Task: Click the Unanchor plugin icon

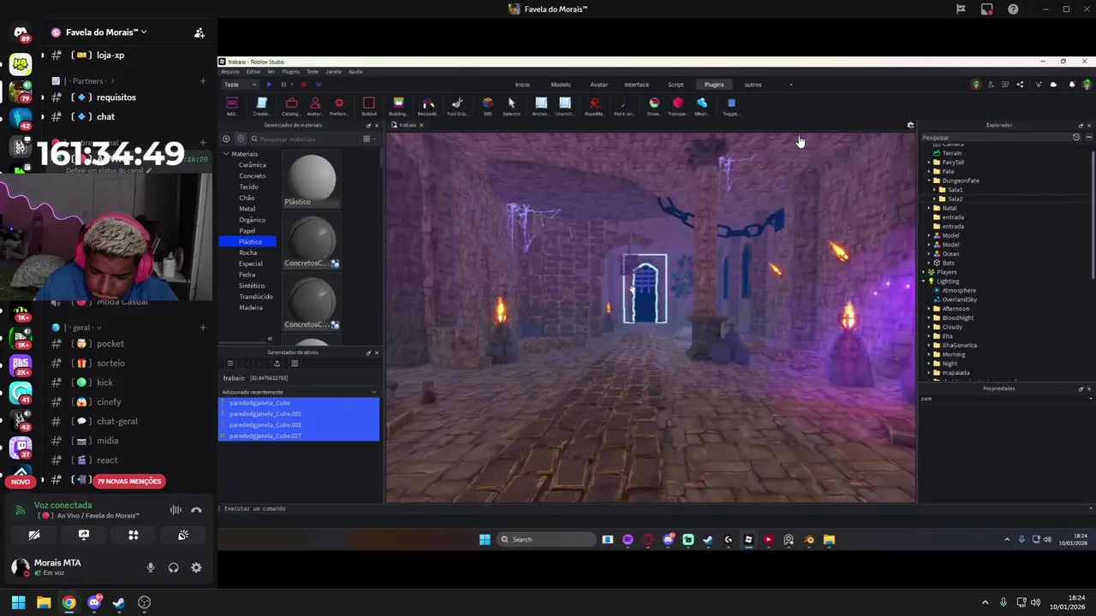Action: pyautogui.click(x=565, y=103)
